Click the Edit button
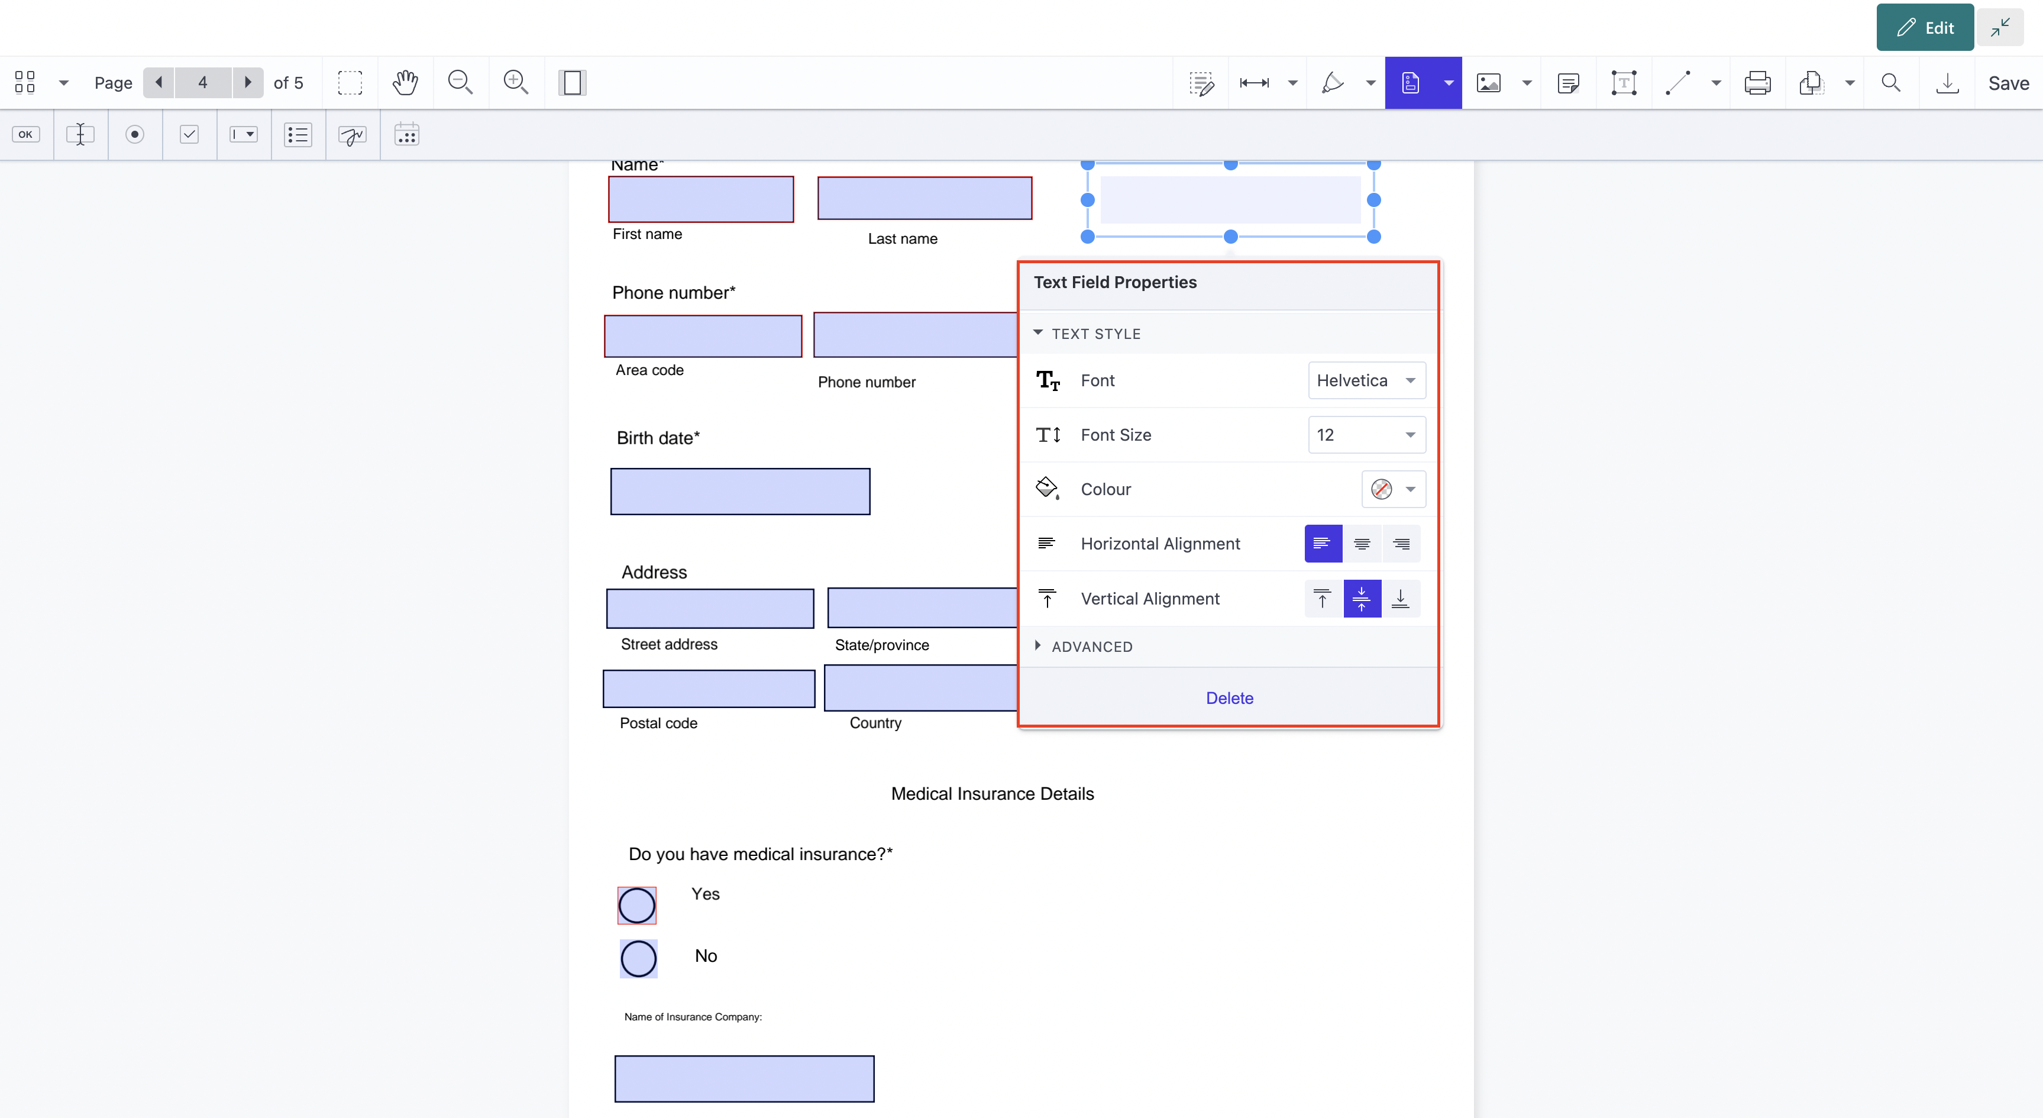This screenshot has width=2043, height=1118. [x=1924, y=28]
